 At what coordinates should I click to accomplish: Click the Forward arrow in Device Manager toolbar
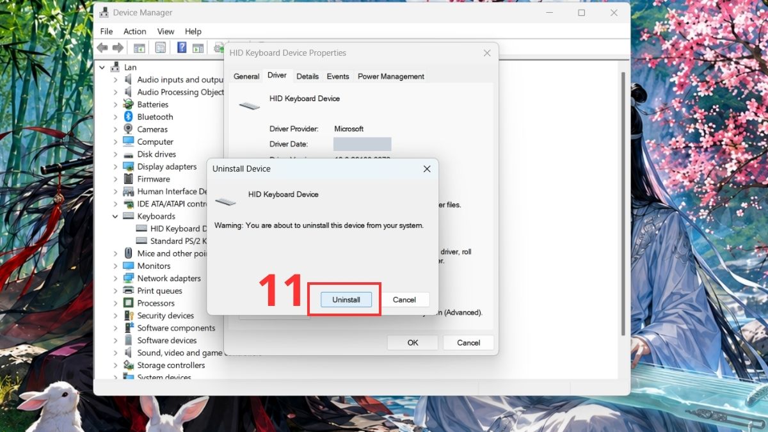(118, 48)
